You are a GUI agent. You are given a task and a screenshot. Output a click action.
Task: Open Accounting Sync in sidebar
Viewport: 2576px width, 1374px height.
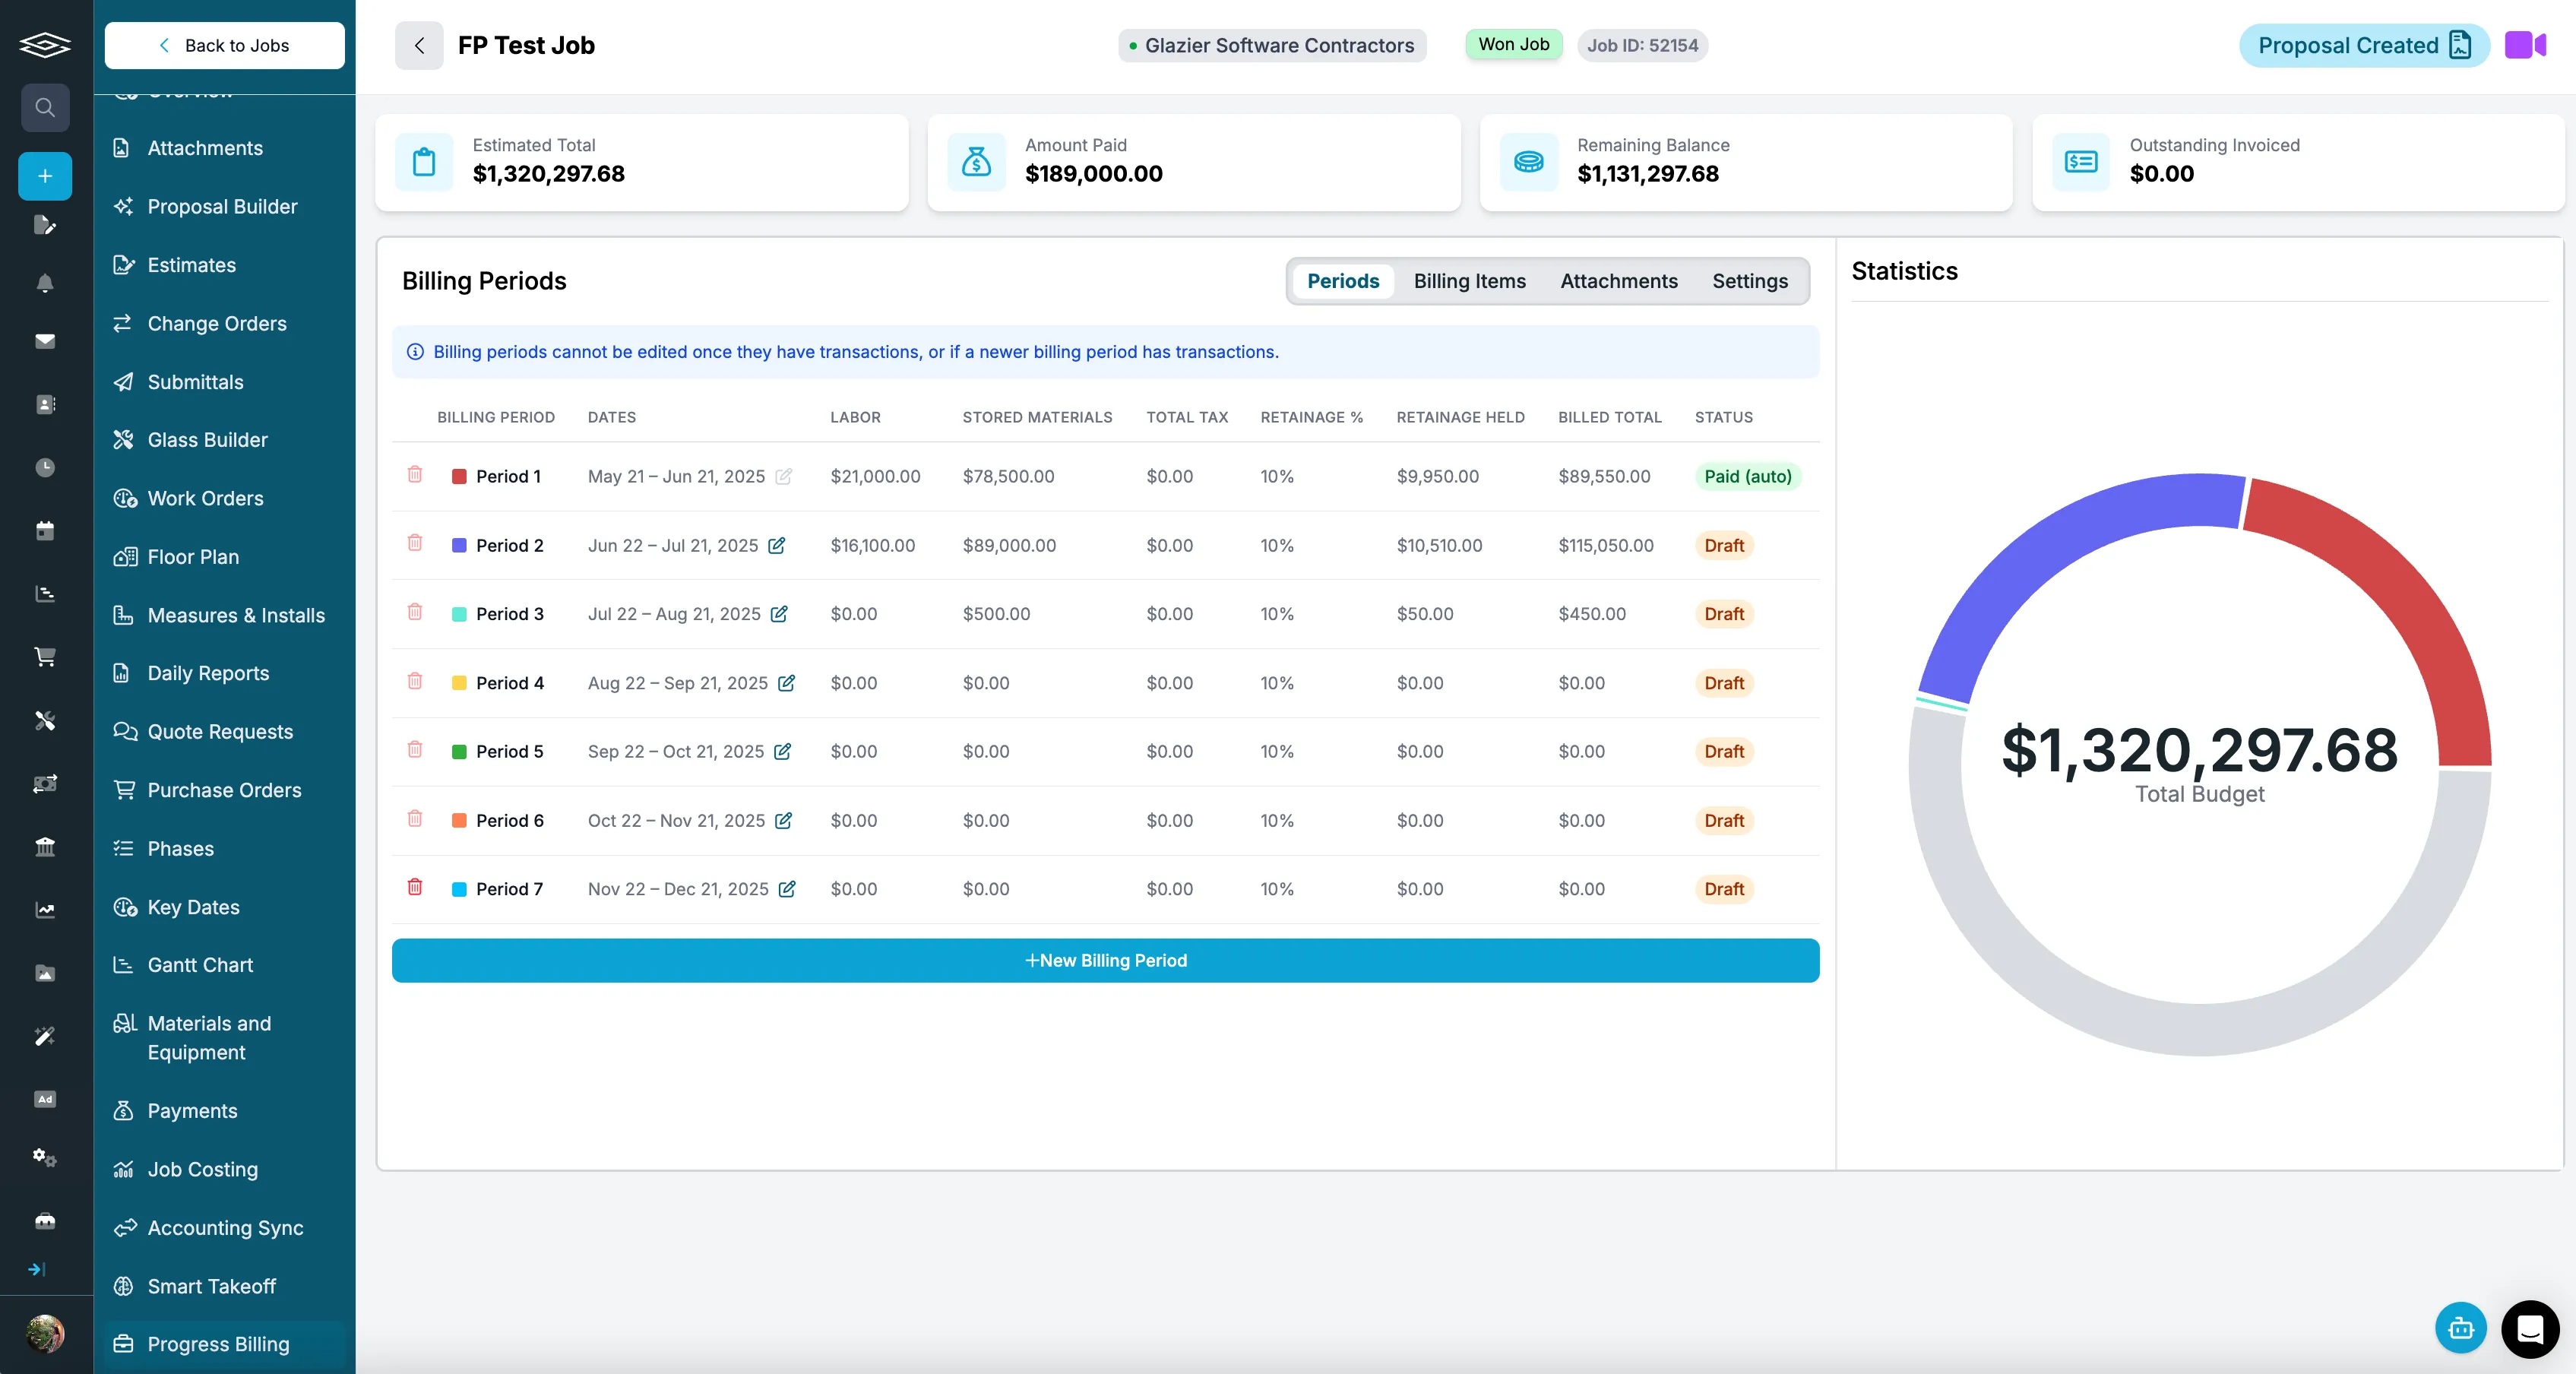click(x=224, y=1228)
